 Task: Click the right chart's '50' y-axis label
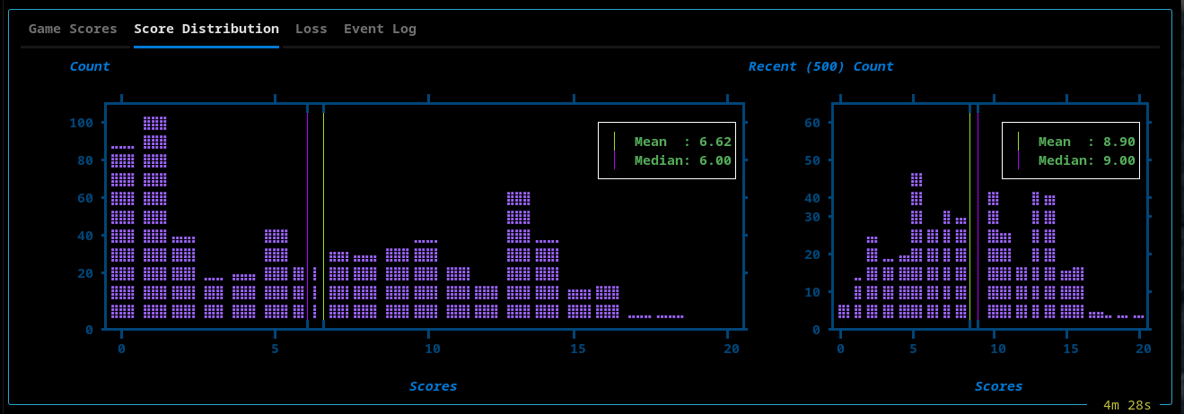point(812,160)
